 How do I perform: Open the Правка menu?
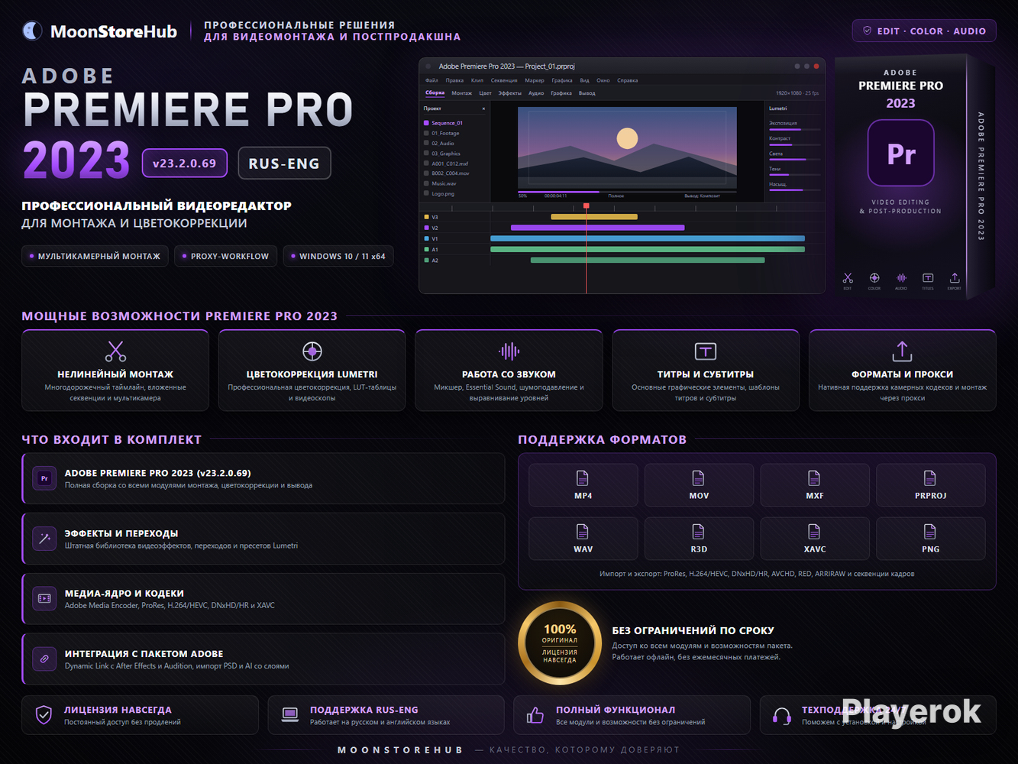click(454, 80)
